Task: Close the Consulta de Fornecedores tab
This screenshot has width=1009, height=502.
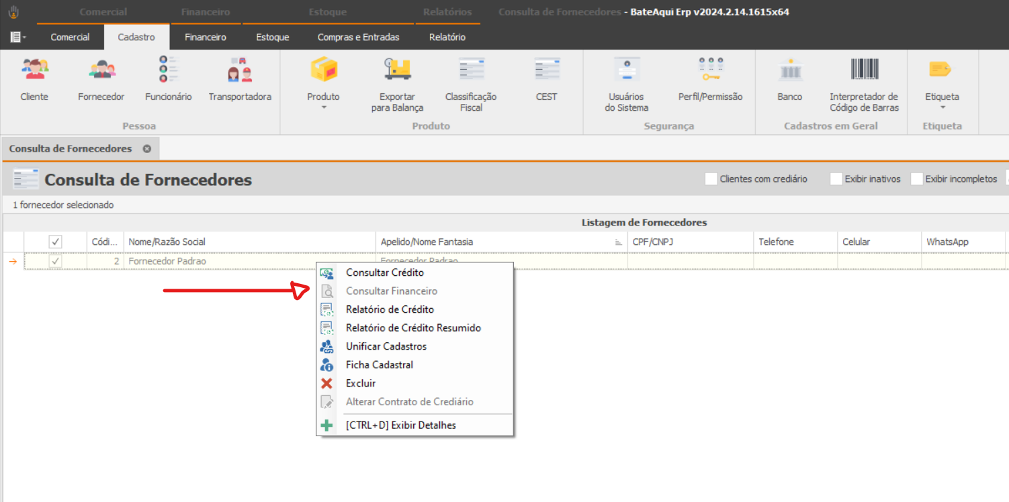Action: point(146,149)
